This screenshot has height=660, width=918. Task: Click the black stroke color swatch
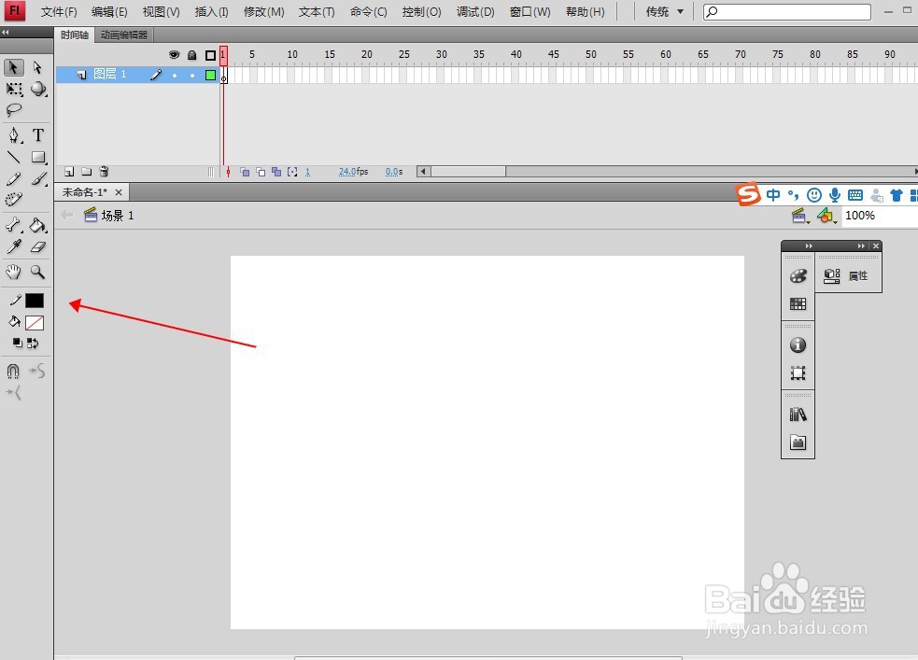pyautogui.click(x=35, y=301)
